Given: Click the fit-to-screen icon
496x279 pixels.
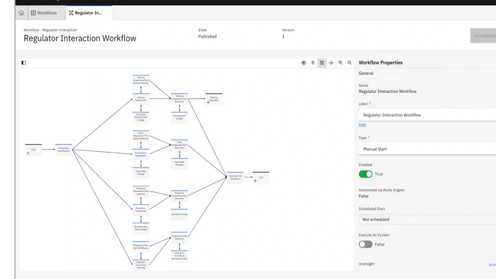Looking at the screenshot, I should click(x=331, y=63).
